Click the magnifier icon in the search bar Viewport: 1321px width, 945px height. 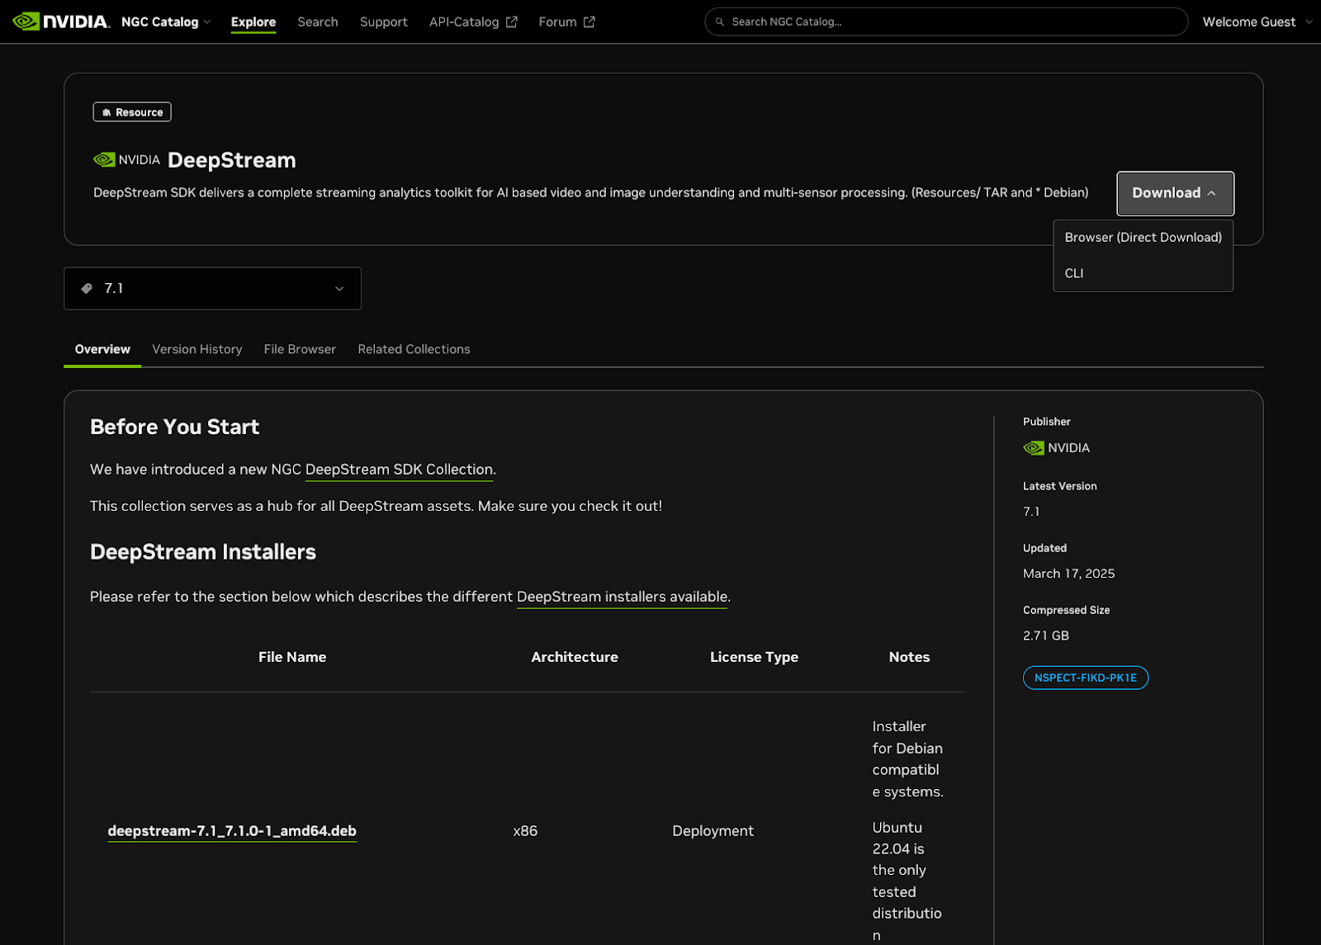coord(720,21)
